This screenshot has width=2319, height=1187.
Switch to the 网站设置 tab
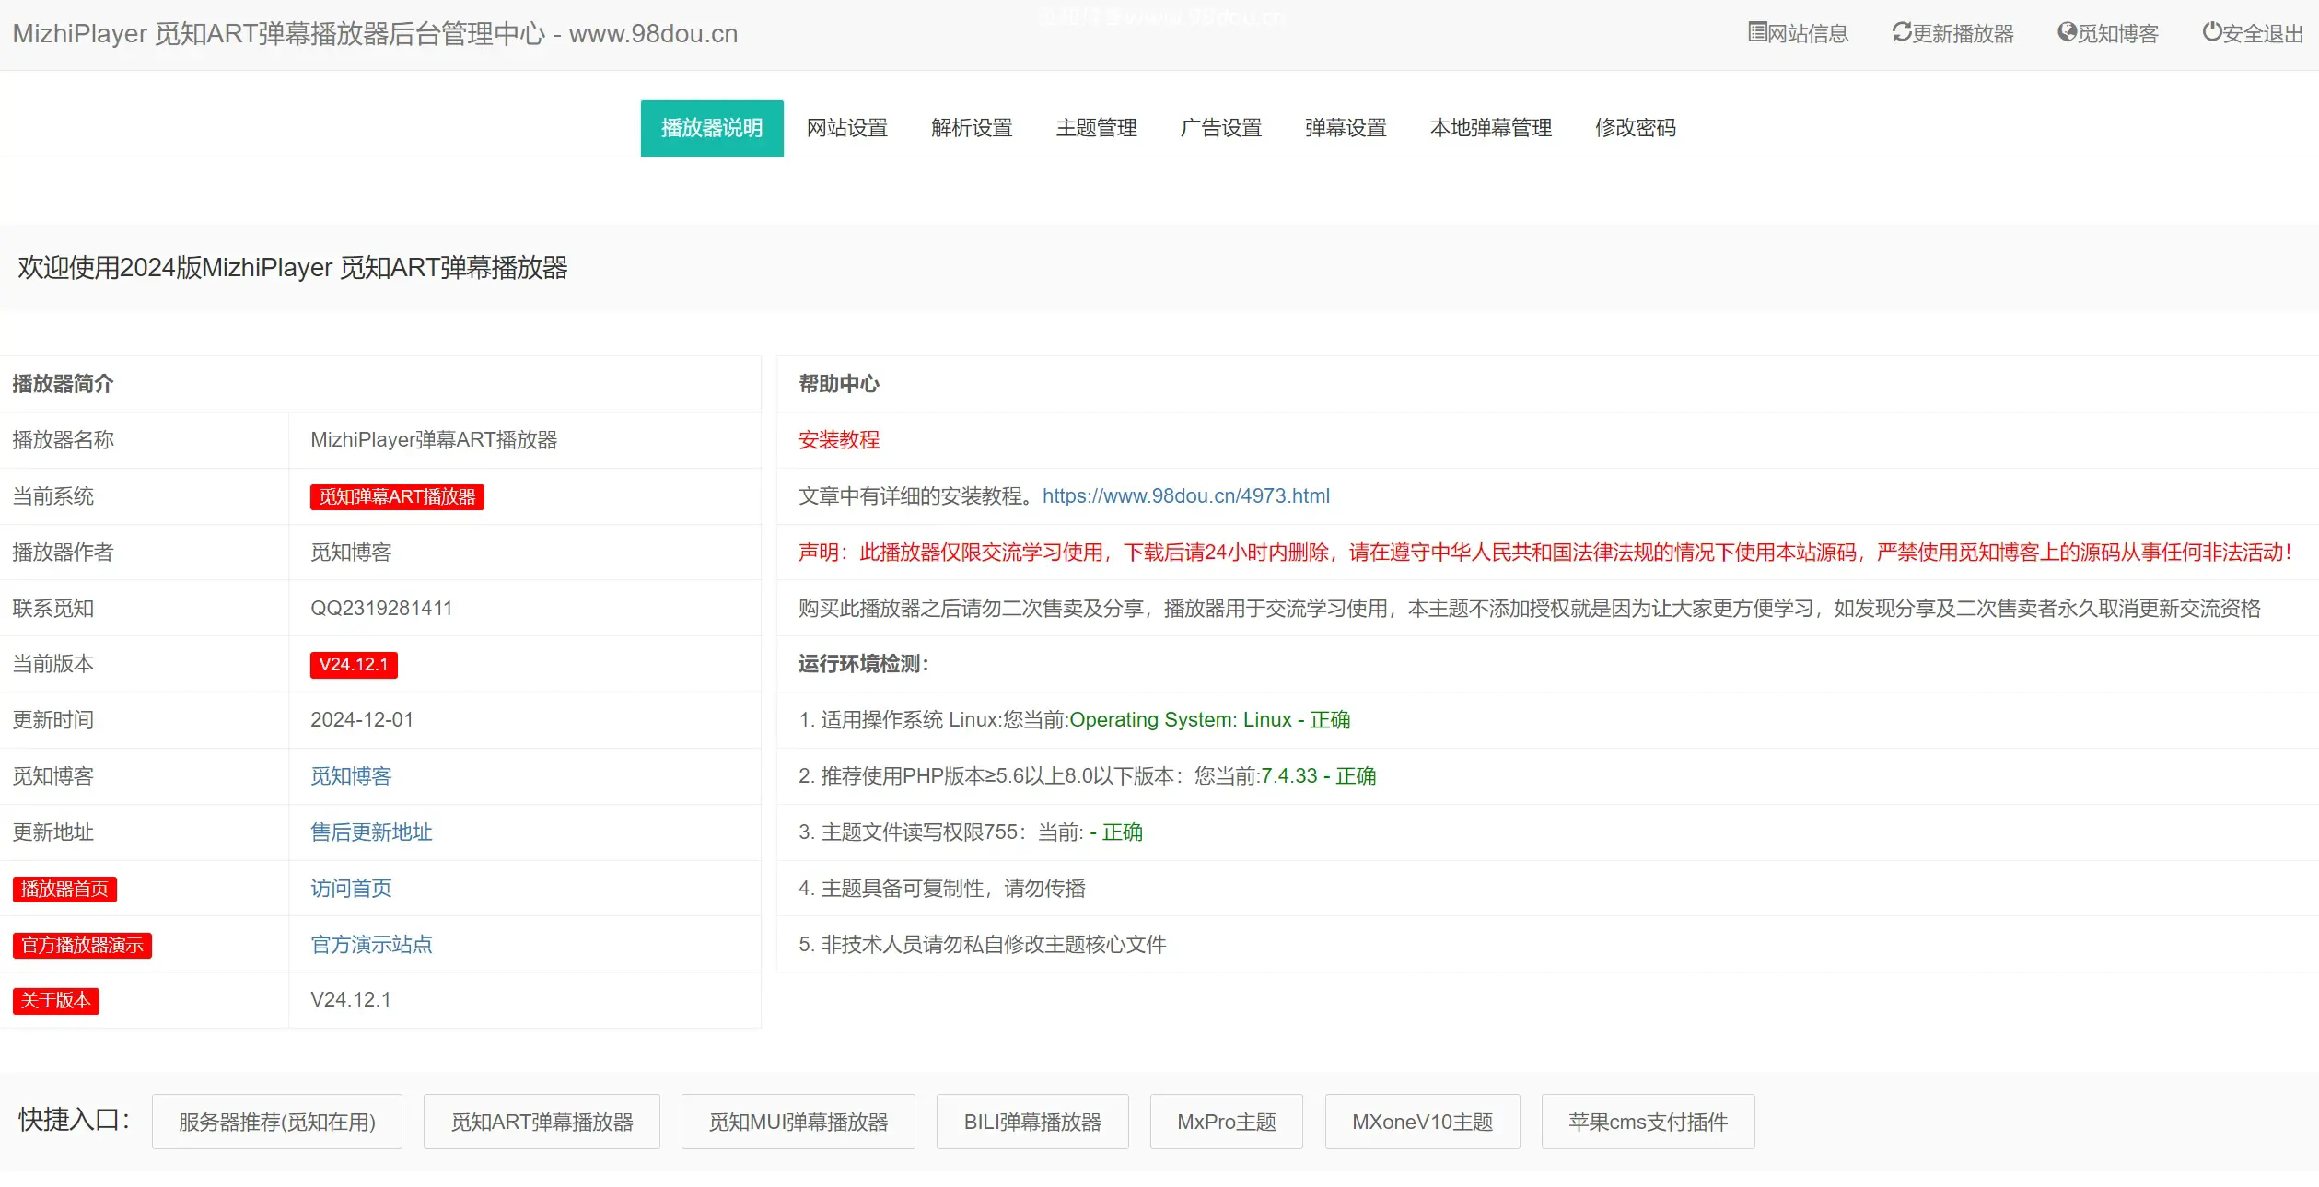pos(847,128)
